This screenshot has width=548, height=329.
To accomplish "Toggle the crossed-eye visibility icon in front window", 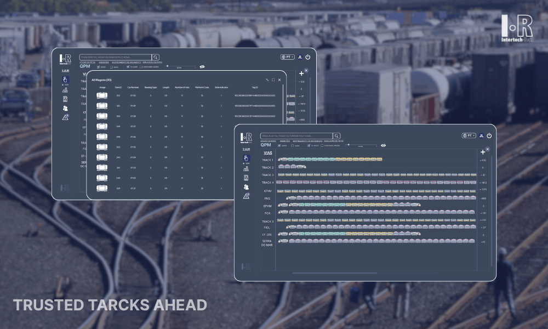I will pos(384,145).
